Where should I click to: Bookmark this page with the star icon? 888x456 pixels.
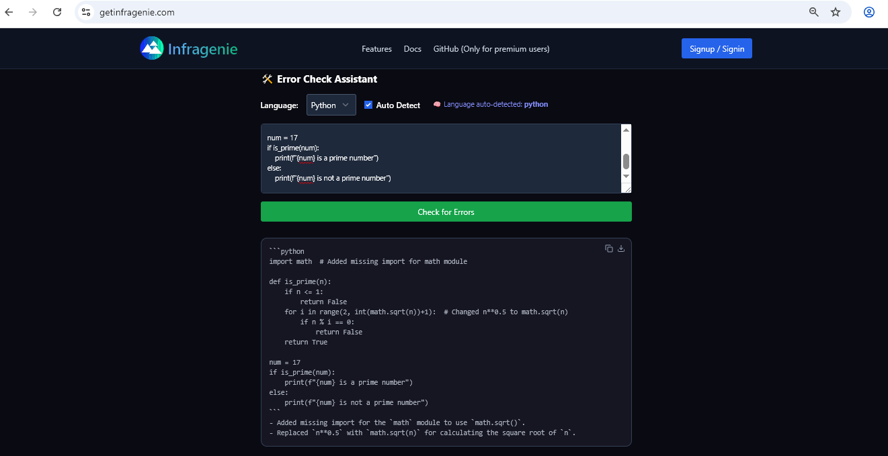pos(836,12)
